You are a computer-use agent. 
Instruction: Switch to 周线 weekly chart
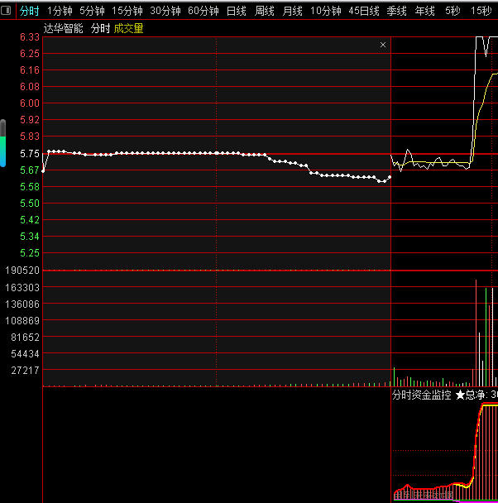click(x=265, y=11)
